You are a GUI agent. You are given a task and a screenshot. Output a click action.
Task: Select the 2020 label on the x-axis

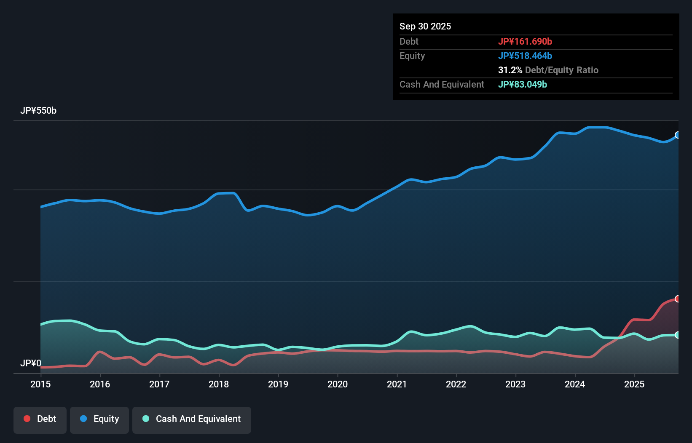coord(337,384)
